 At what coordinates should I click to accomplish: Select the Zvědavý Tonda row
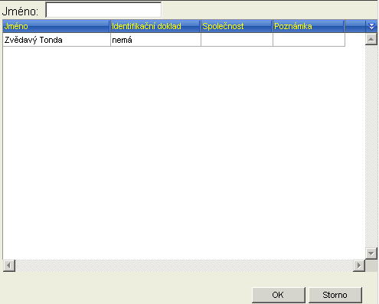click(174, 40)
